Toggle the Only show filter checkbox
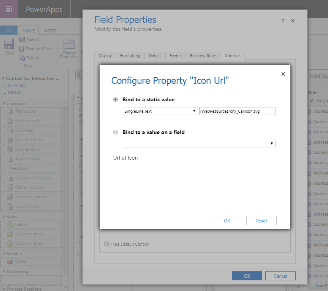 [312, 101]
